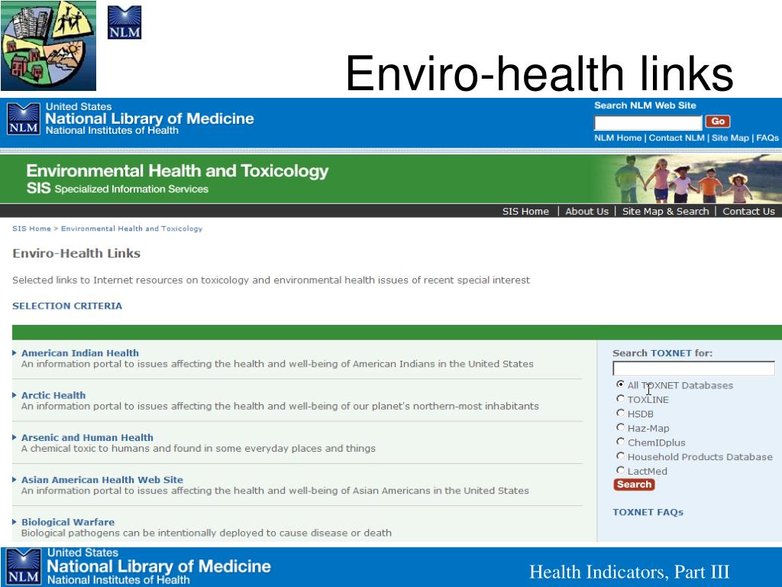Click arrow bullet beside Biological Warfare
This screenshot has width=782, height=587.
tap(15, 522)
